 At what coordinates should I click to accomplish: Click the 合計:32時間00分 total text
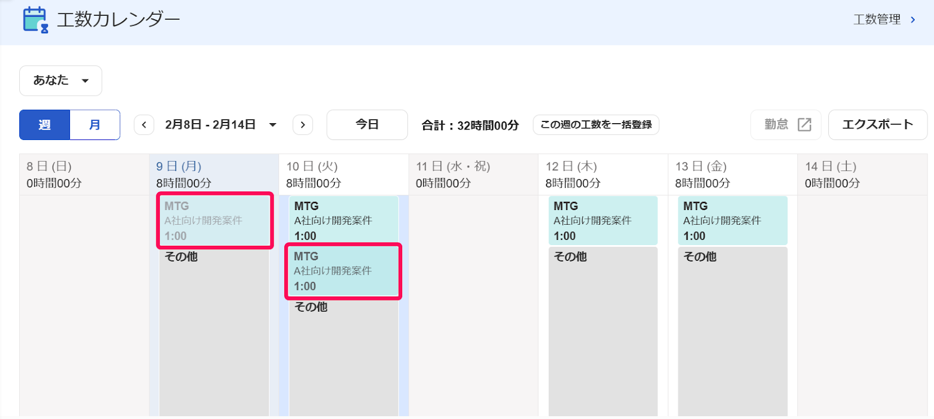(470, 125)
